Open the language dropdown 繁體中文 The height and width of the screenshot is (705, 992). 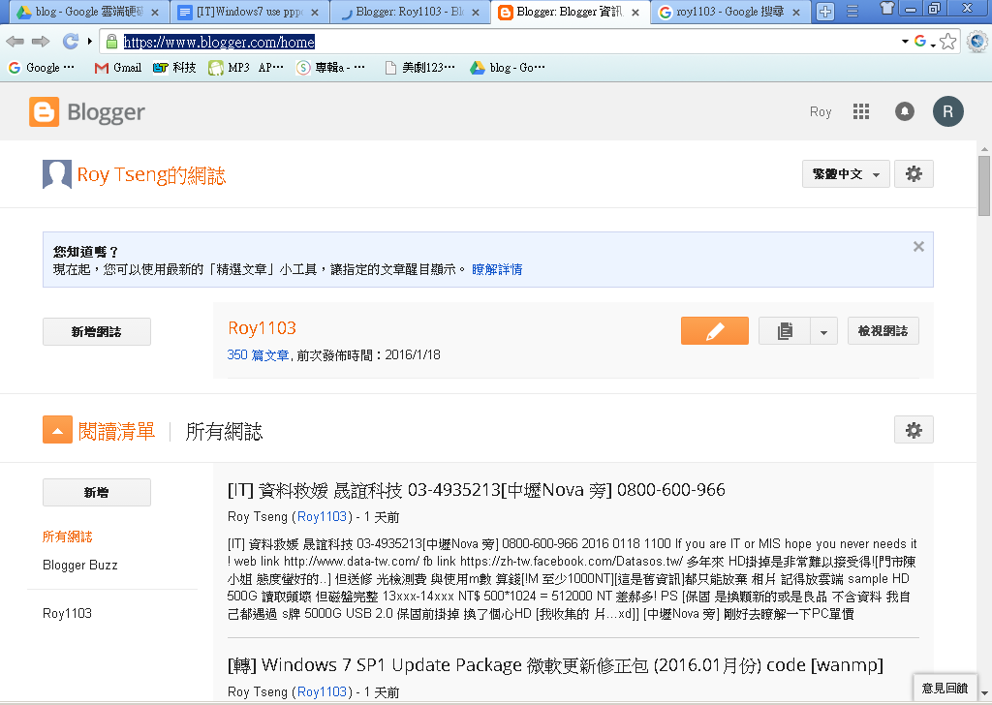click(x=846, y=174)
